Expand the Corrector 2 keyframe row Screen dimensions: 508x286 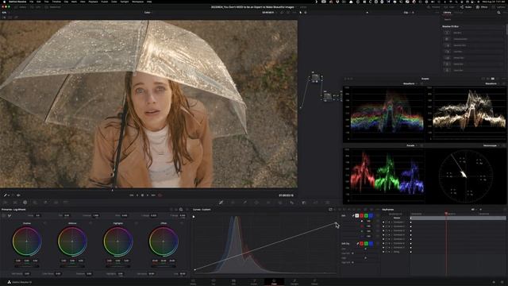pos(391,226)
